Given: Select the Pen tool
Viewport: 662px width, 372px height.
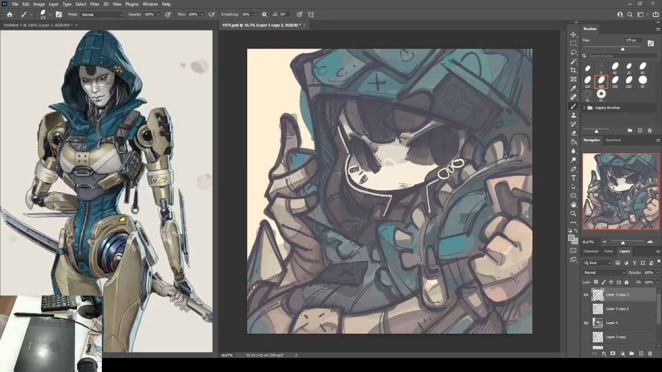Looking at the screenshot, I should point(574,168).
